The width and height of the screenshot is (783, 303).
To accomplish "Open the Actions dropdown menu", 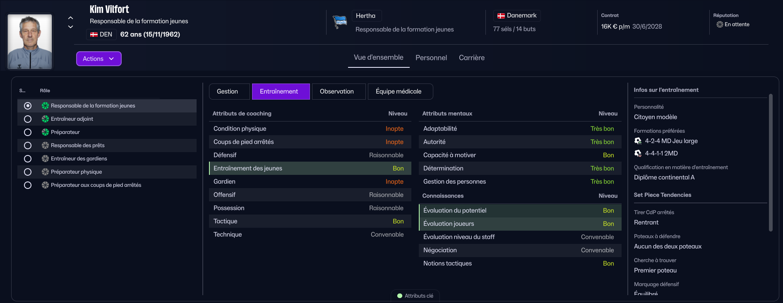I will (98, 59).
